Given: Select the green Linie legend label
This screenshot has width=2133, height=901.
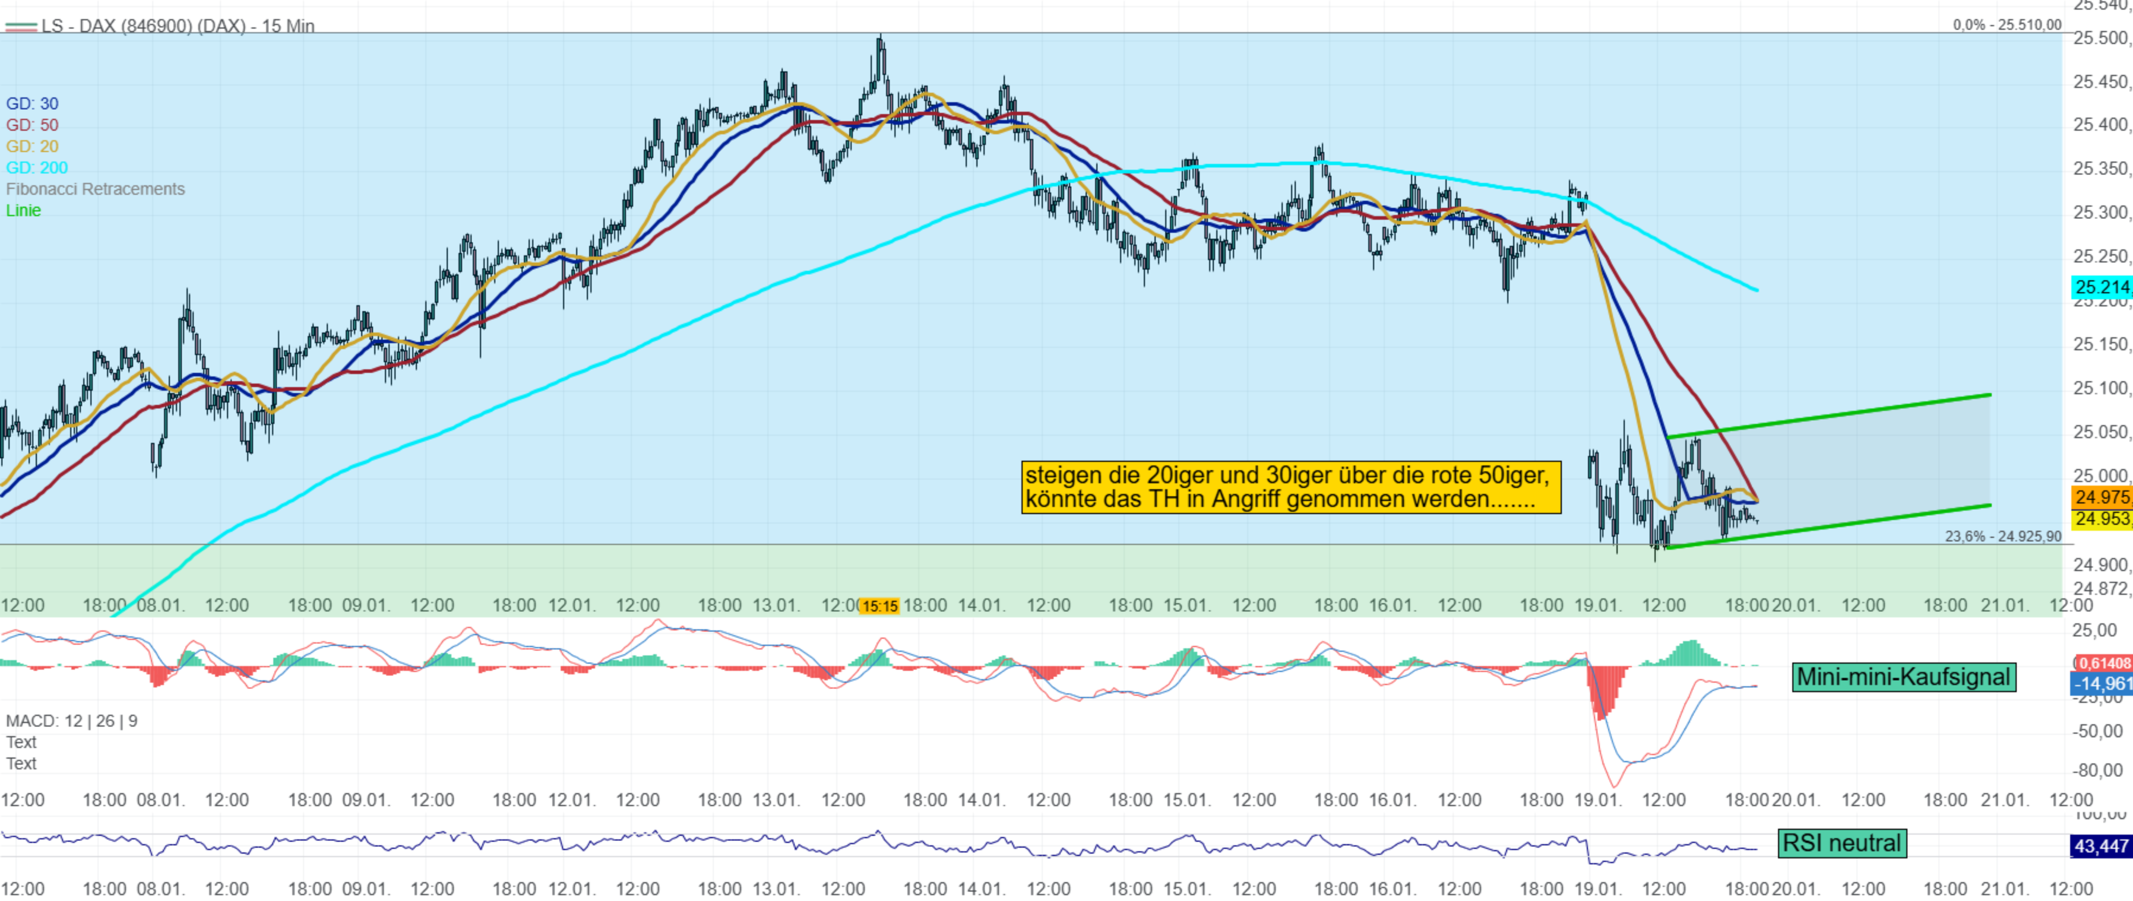Looking at the screenshot, I should (x=23, y=211).
